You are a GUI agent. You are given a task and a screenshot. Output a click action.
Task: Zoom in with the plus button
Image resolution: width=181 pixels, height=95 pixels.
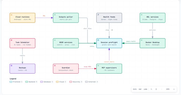pos(174,89)
